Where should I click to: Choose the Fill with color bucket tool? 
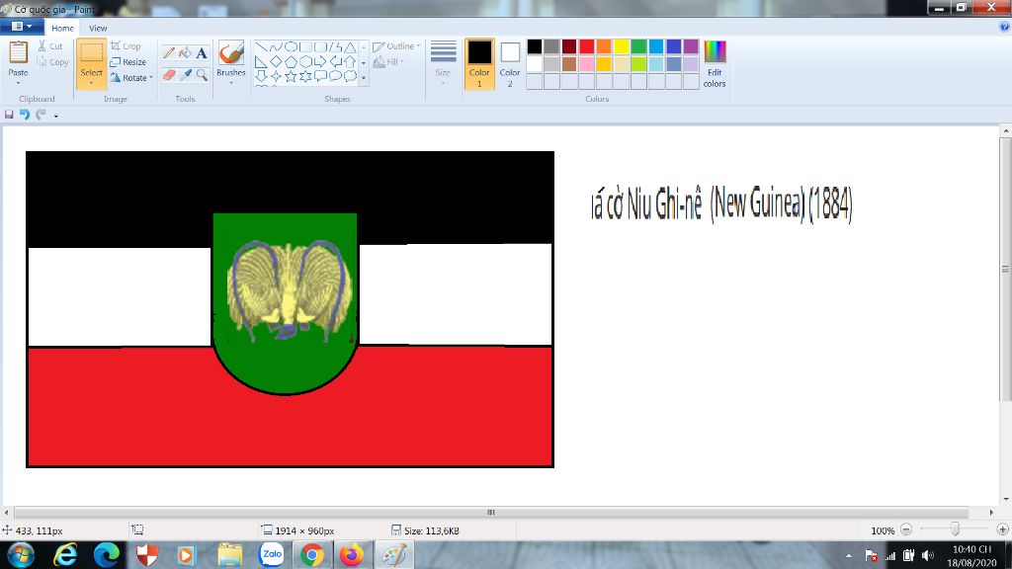click(x=185, y=53)
